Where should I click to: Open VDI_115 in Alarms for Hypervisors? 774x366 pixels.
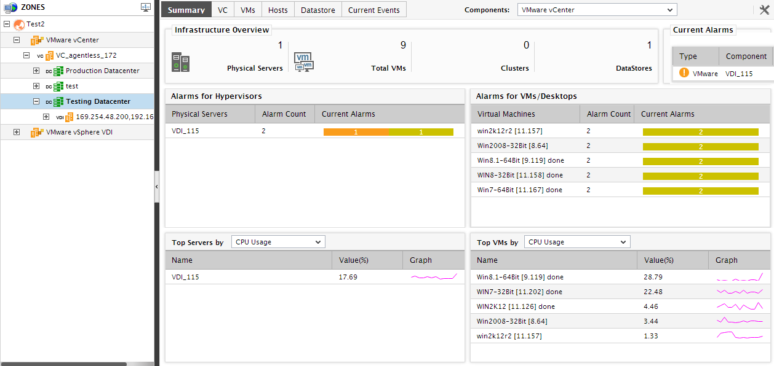click(185, 131)
